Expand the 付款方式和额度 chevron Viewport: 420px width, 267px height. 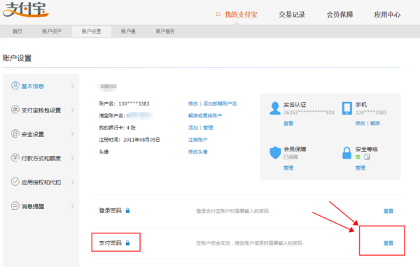(x=72, y=158)
